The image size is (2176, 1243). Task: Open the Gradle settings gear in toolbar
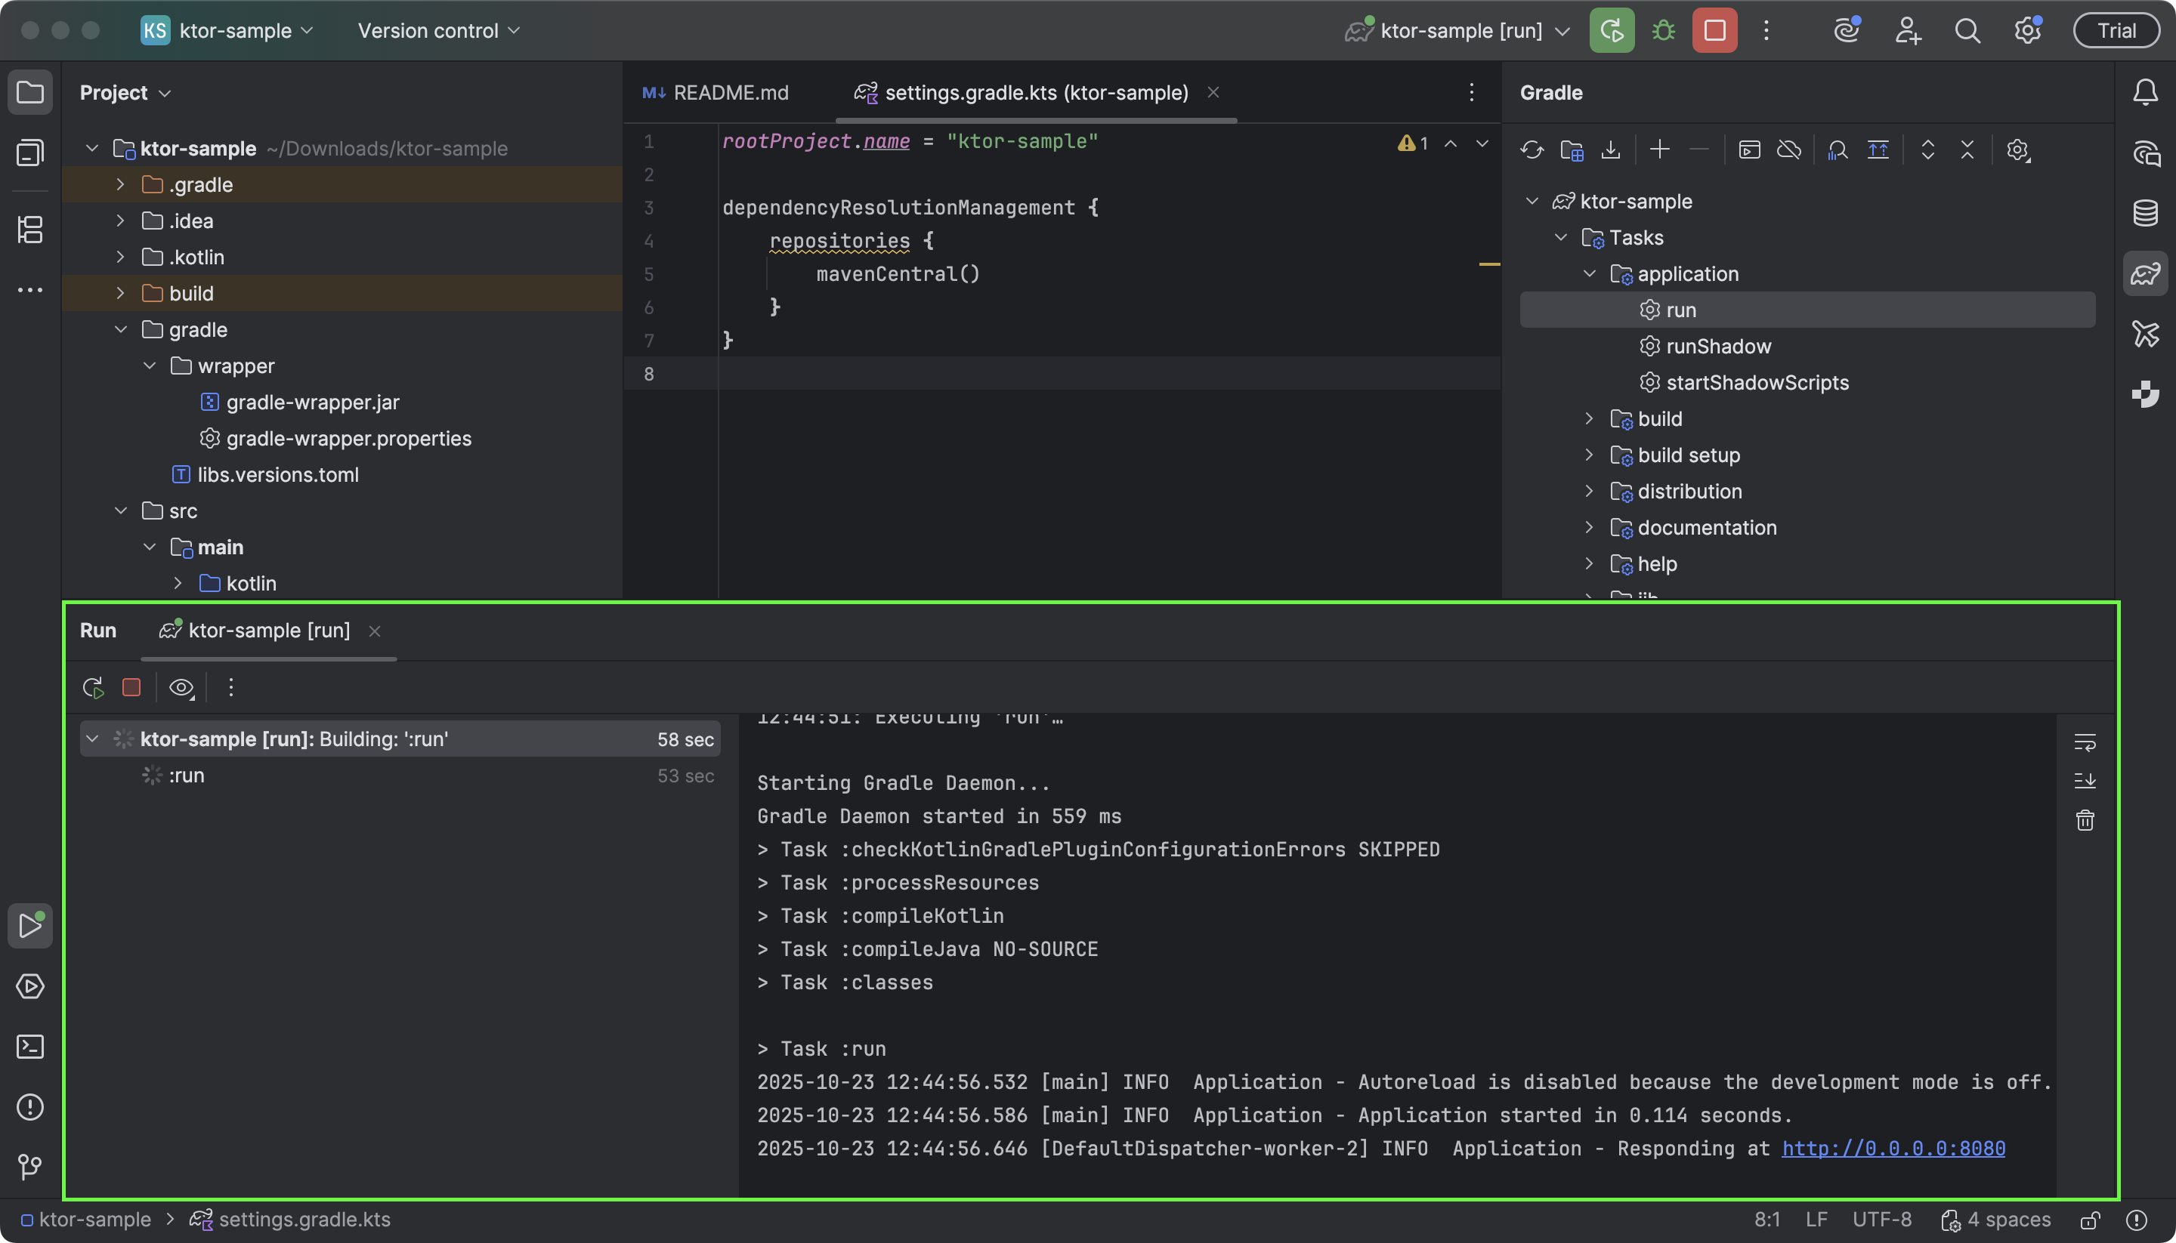point(2018,150)
